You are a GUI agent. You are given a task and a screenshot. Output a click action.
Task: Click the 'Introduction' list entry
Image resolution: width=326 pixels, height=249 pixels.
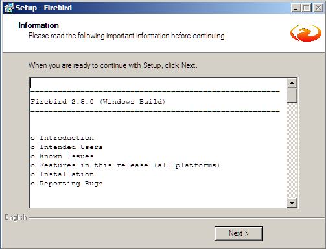pyautogui.click(x=67, y=138)
